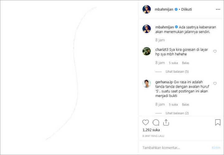Viewport: 224px width, 155px height.
Task: Like the post with the heart icon
Action: (x=146, y=122)
